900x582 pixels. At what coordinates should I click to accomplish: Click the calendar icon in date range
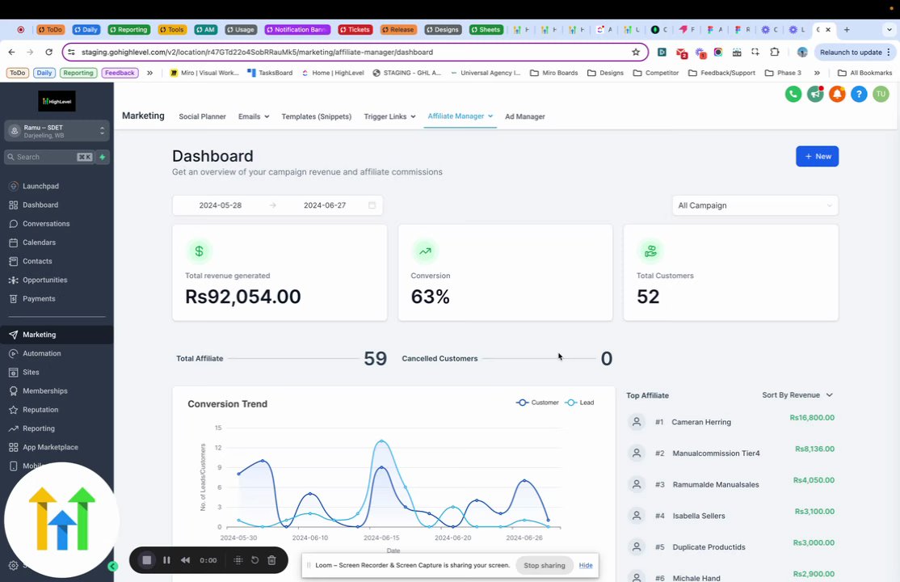tap(372, 205)
